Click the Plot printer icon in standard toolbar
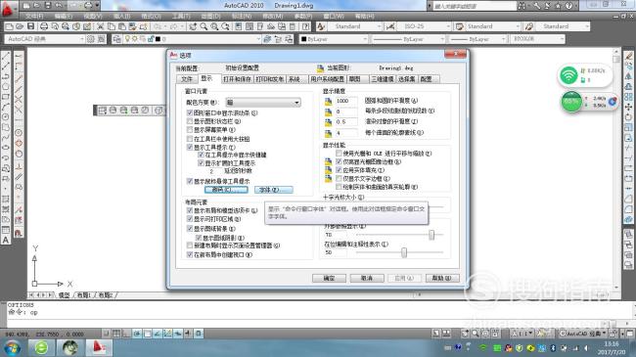Image resolution: width=636 pixels, height=357 pixels. click(44, 26)
